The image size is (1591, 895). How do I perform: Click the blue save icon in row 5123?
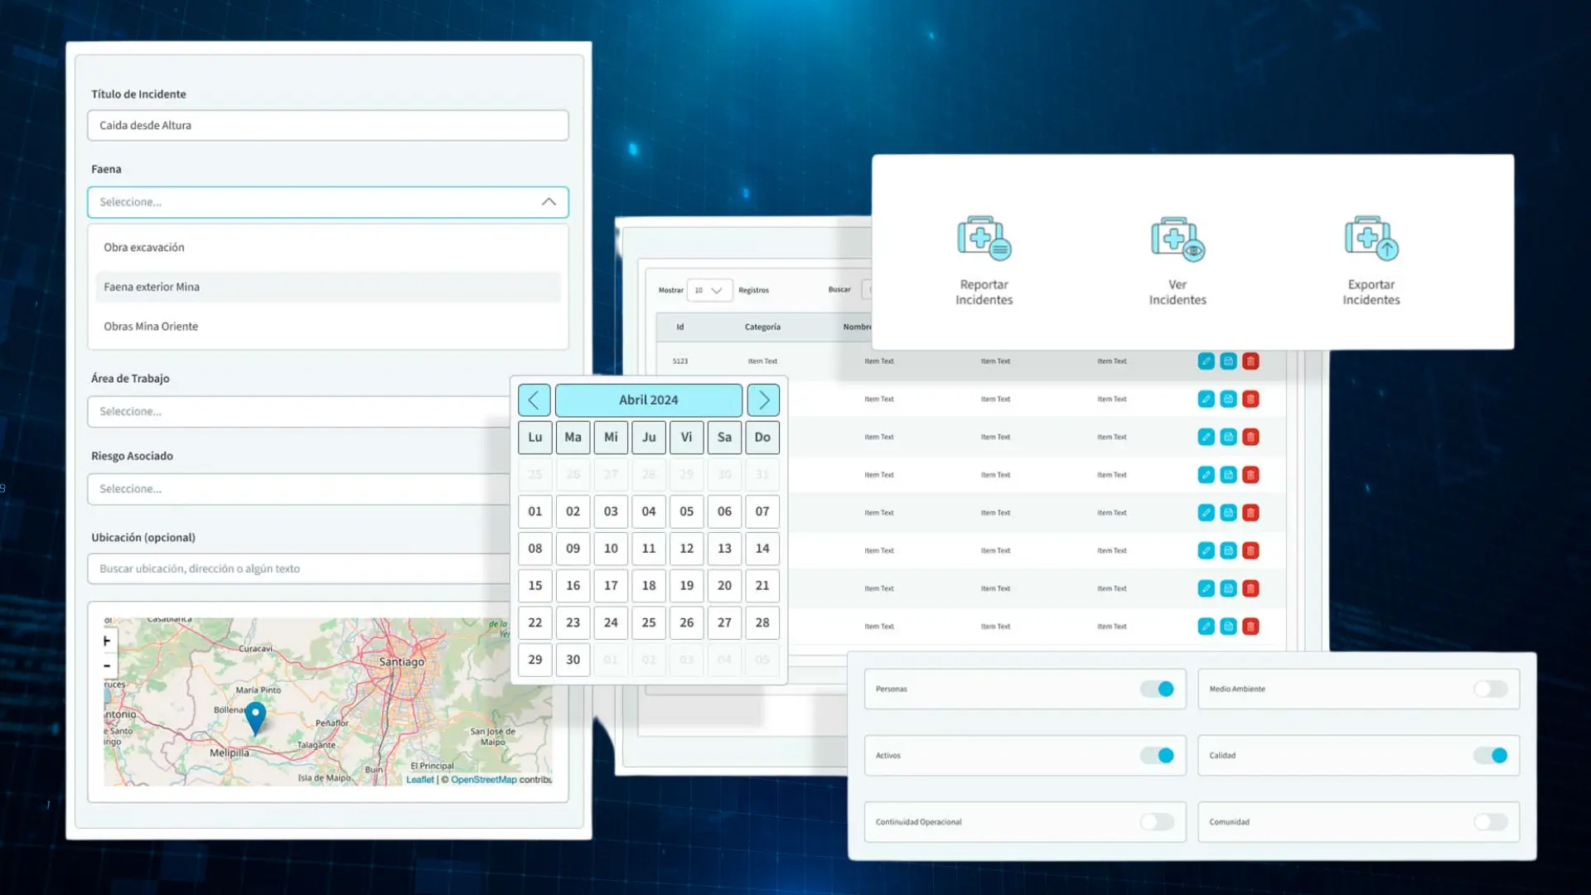(x=1228, y=361)
